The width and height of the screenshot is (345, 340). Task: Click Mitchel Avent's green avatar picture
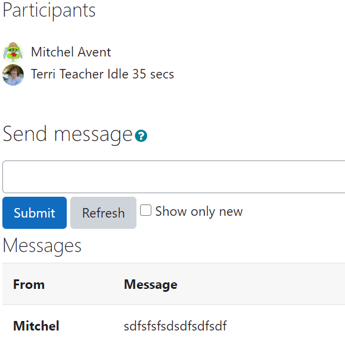pos(13,52)
